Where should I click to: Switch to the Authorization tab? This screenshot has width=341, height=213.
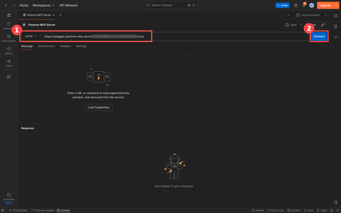[x=46, y=46]
